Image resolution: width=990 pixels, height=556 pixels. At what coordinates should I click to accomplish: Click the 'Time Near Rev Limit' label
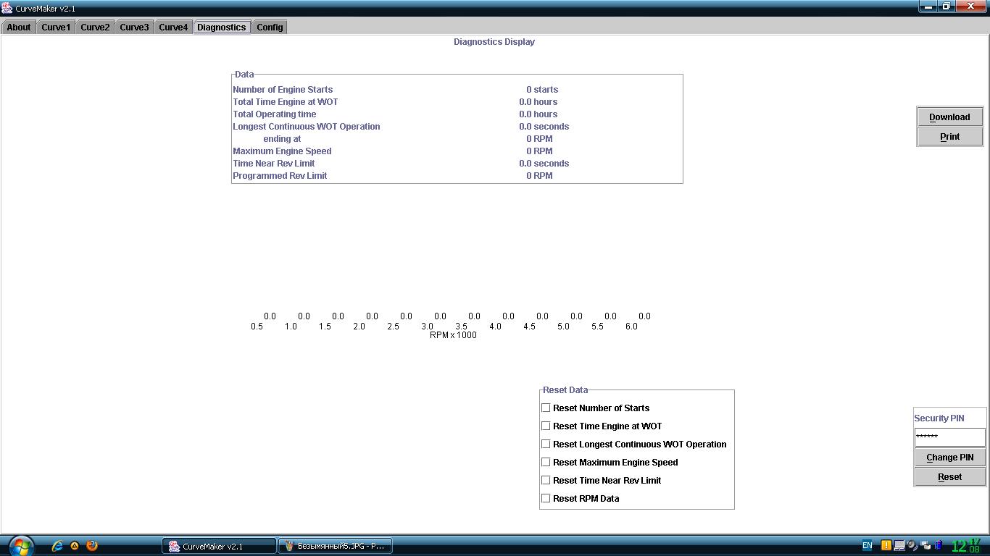(x=274, y=164)
